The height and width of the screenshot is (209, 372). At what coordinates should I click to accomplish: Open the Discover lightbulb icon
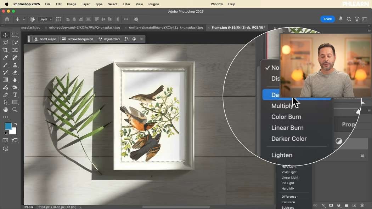pyautogui.click(x=357, y=19)
